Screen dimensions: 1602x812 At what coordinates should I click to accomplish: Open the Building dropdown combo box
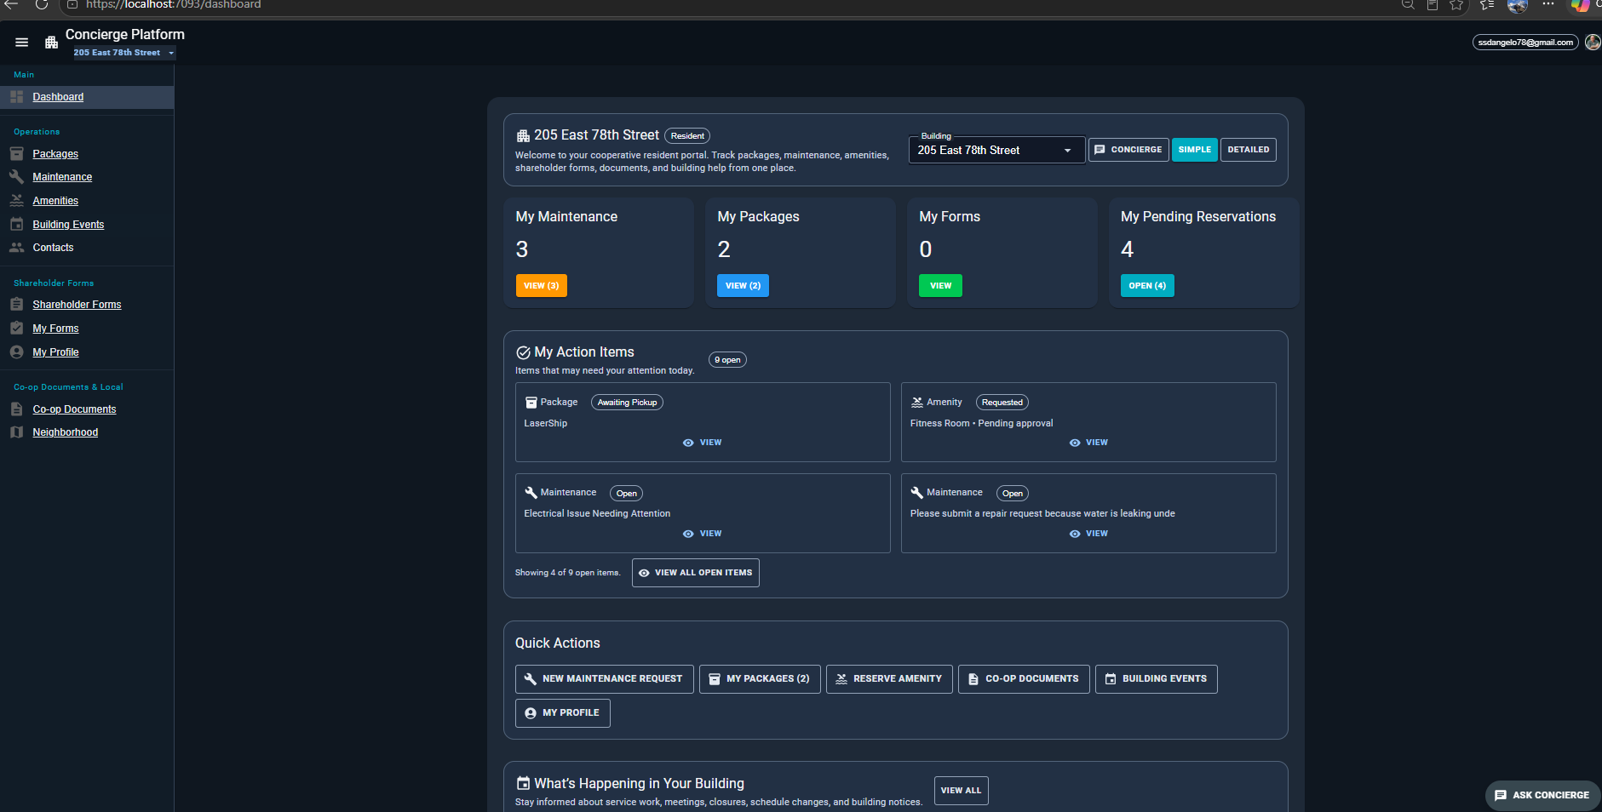[996, 150]
